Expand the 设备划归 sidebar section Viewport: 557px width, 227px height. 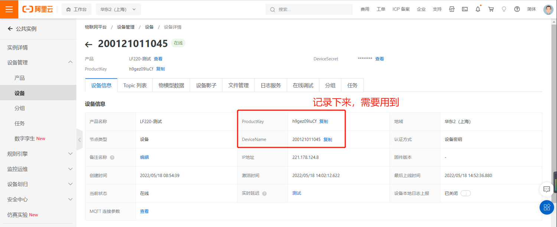click(x=71, y=184)
